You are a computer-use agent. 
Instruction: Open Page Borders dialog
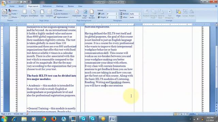point(92,14)
